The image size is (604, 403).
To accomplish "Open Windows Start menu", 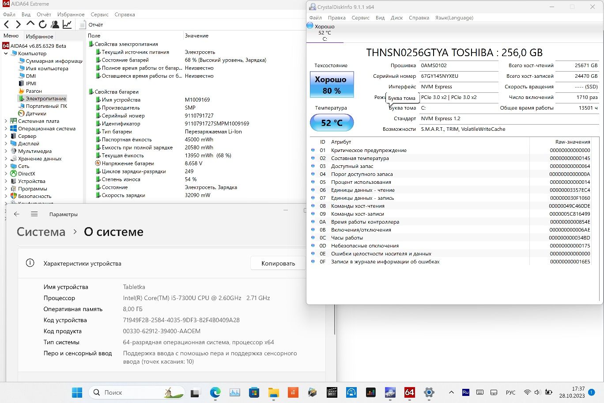I will (x=77, y=392).
